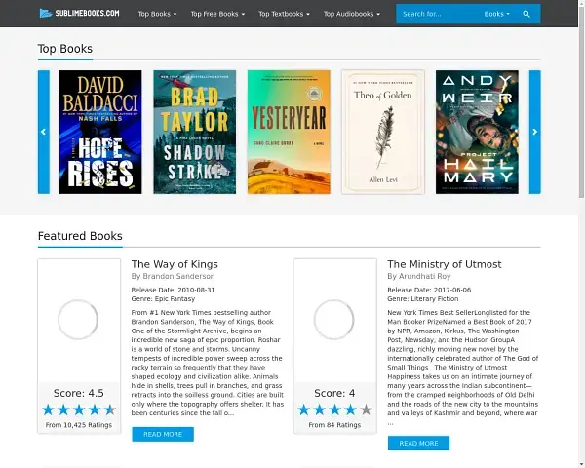Open the Yesteryear book cover

pos(288,132)
